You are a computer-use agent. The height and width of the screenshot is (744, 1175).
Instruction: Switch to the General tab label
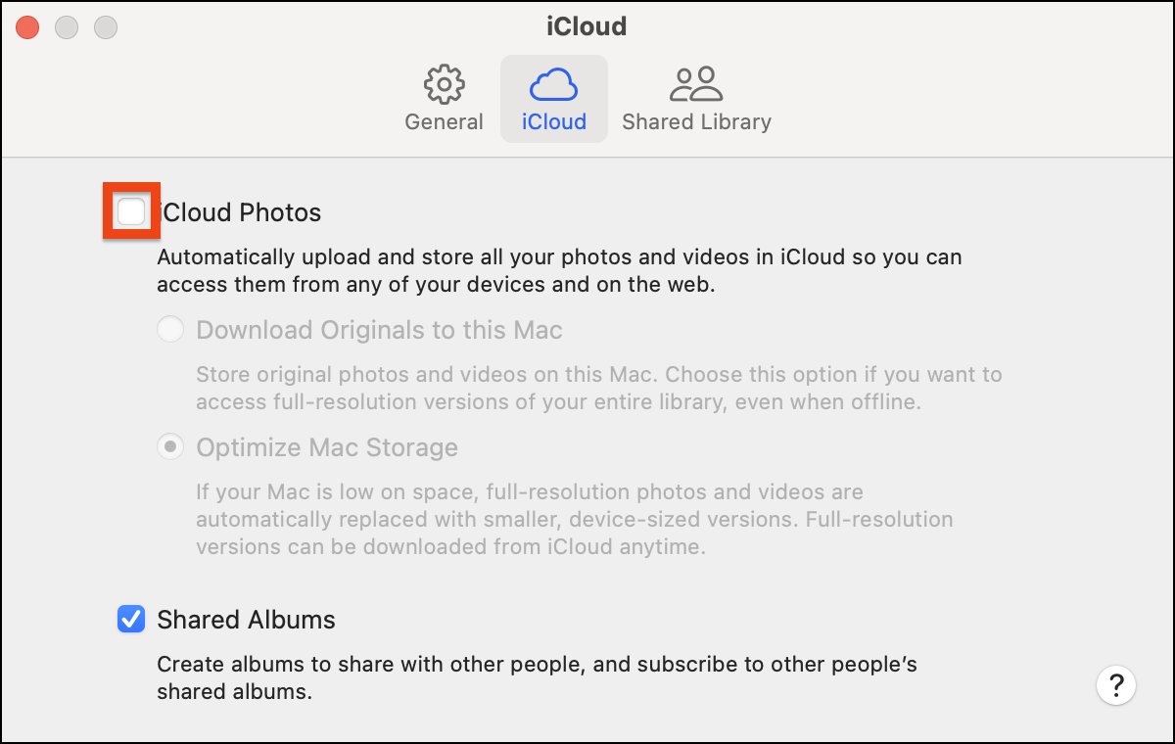pyautogui.click(x=444, y=122)
